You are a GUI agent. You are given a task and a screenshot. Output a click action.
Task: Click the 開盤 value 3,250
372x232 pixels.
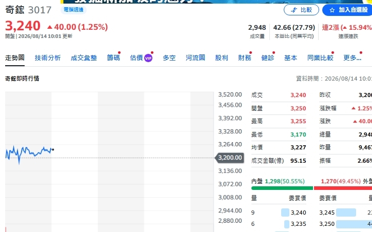point(298,108)
